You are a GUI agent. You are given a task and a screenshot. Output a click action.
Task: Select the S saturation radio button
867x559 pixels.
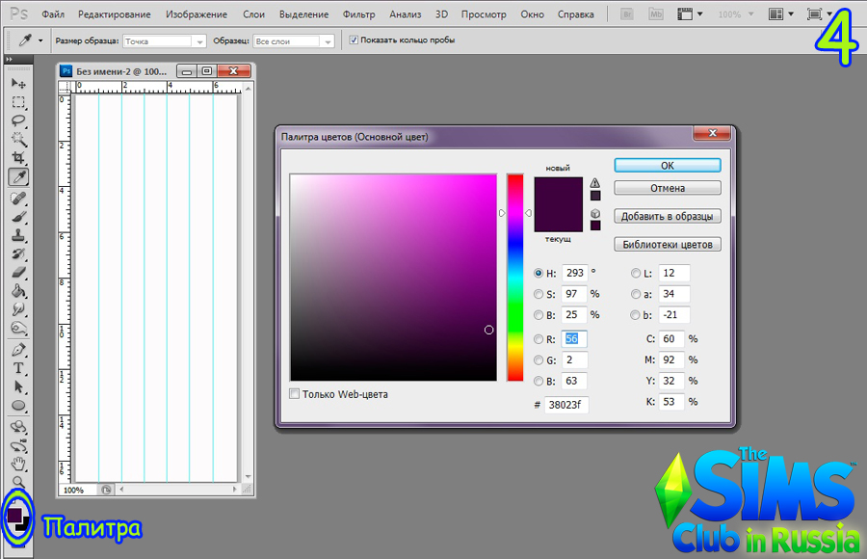(539, 294)
